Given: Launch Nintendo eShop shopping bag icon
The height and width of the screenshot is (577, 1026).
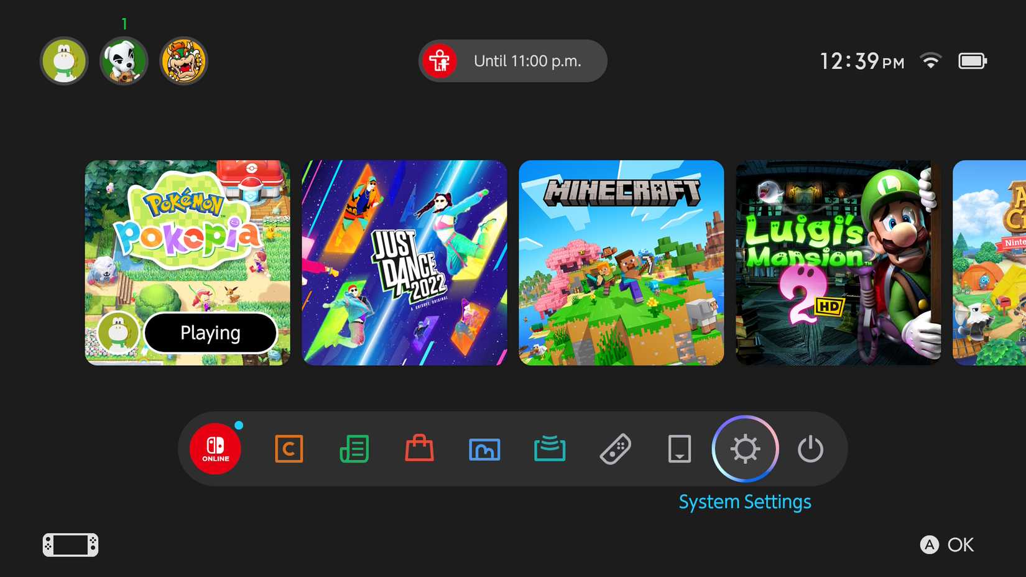Looking at the screenshot, I should (x=420, y=448).
